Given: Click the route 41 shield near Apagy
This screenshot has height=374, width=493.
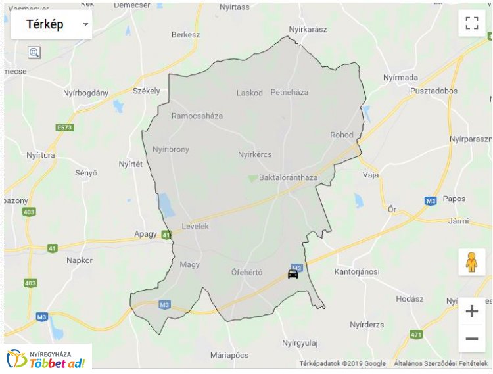Looking at the screenshot, I should click(x=166, y=235).
